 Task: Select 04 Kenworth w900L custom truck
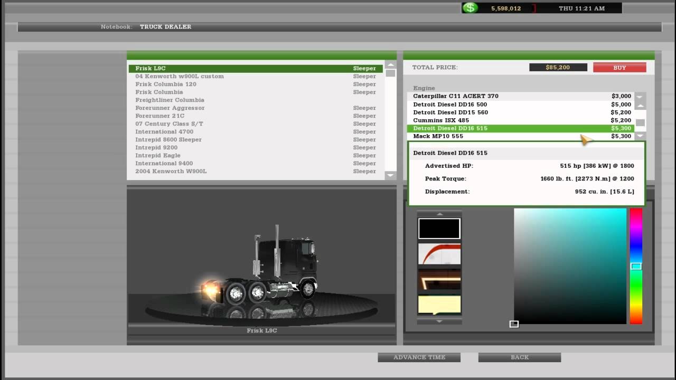point(256,77)
